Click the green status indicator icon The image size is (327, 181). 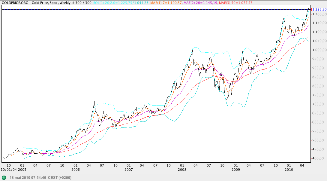[x=4, y=178]
